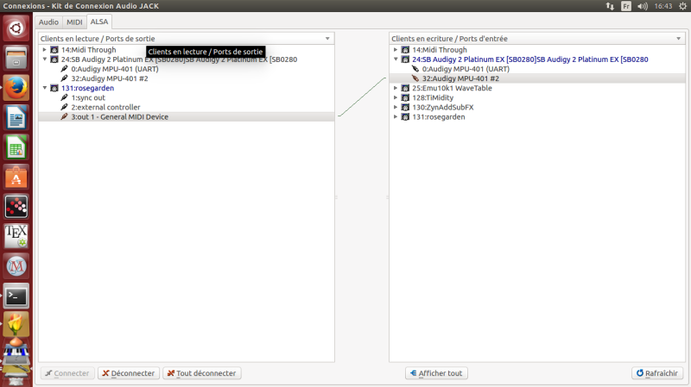Select 14:Midi Through in output ports

click(89, 50)
